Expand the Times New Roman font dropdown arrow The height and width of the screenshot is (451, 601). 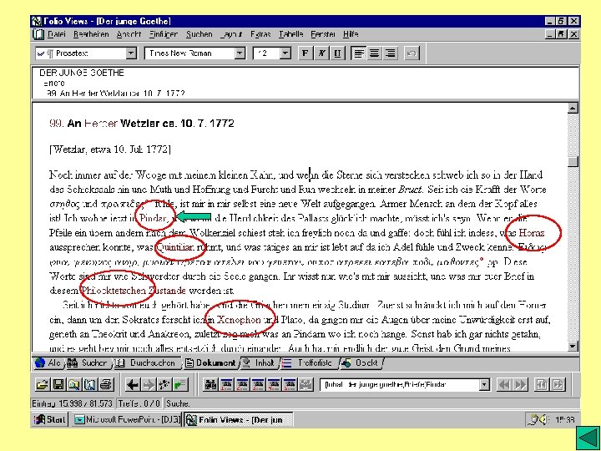point(240,53)
